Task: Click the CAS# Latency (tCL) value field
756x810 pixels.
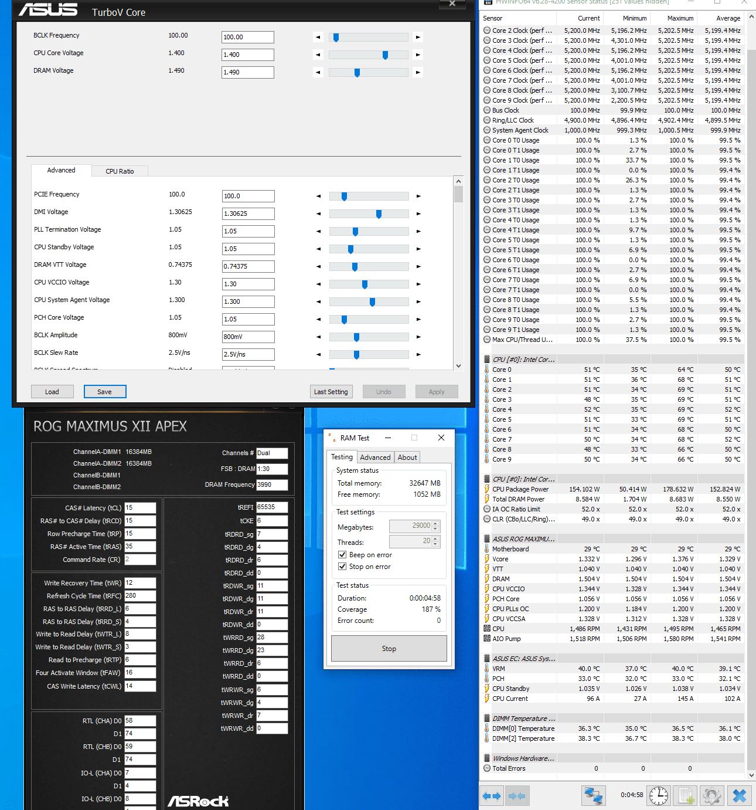Action: [x=140, y=508]
